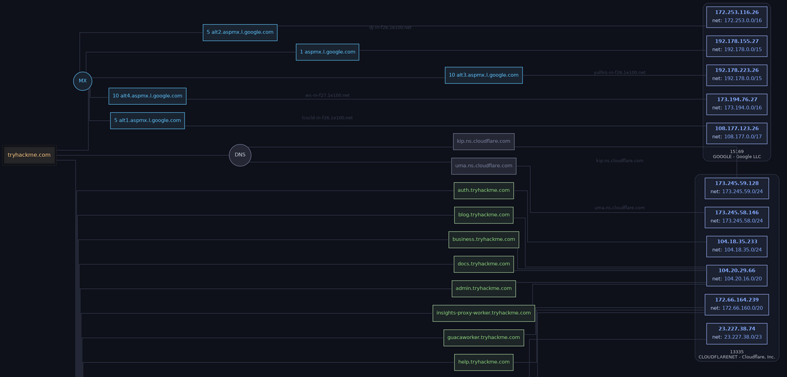Select IP node 192.178.223.26
The image size is (787, 377).
pos(737,75)
